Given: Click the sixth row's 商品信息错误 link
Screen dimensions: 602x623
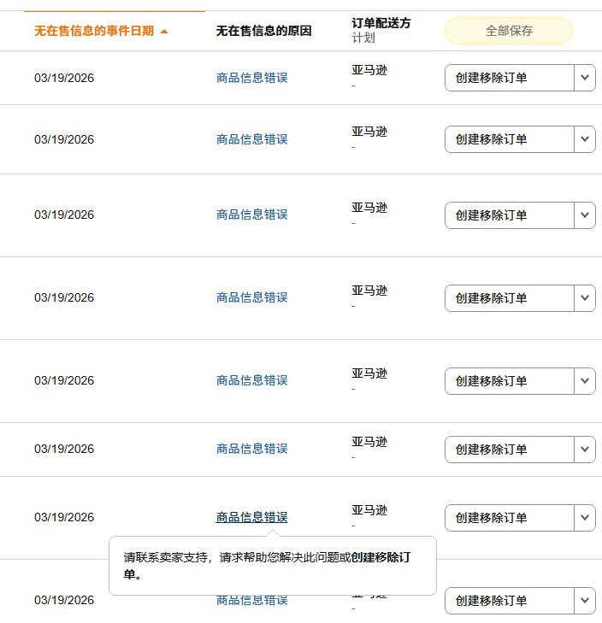Looking at the screenshot, I should click(251, 449).
